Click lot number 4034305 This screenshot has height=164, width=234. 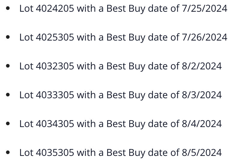(x=55, y=124)
